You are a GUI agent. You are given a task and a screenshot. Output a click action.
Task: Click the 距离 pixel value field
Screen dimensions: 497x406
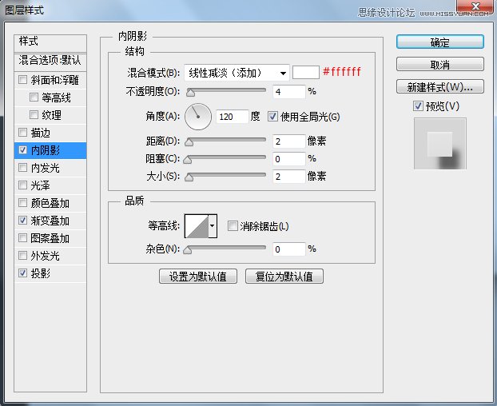288,141
